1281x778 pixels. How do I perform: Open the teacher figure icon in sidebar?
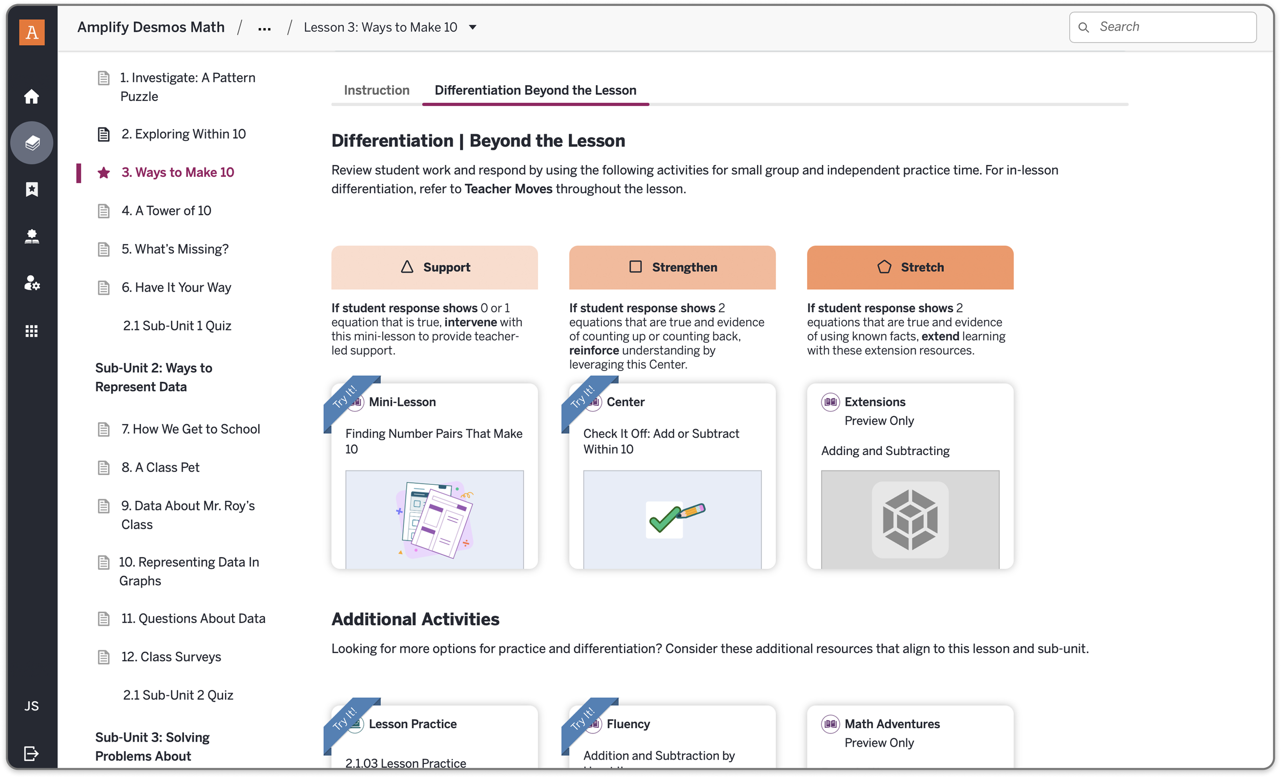pyautogui.click(x=32, y=237)
